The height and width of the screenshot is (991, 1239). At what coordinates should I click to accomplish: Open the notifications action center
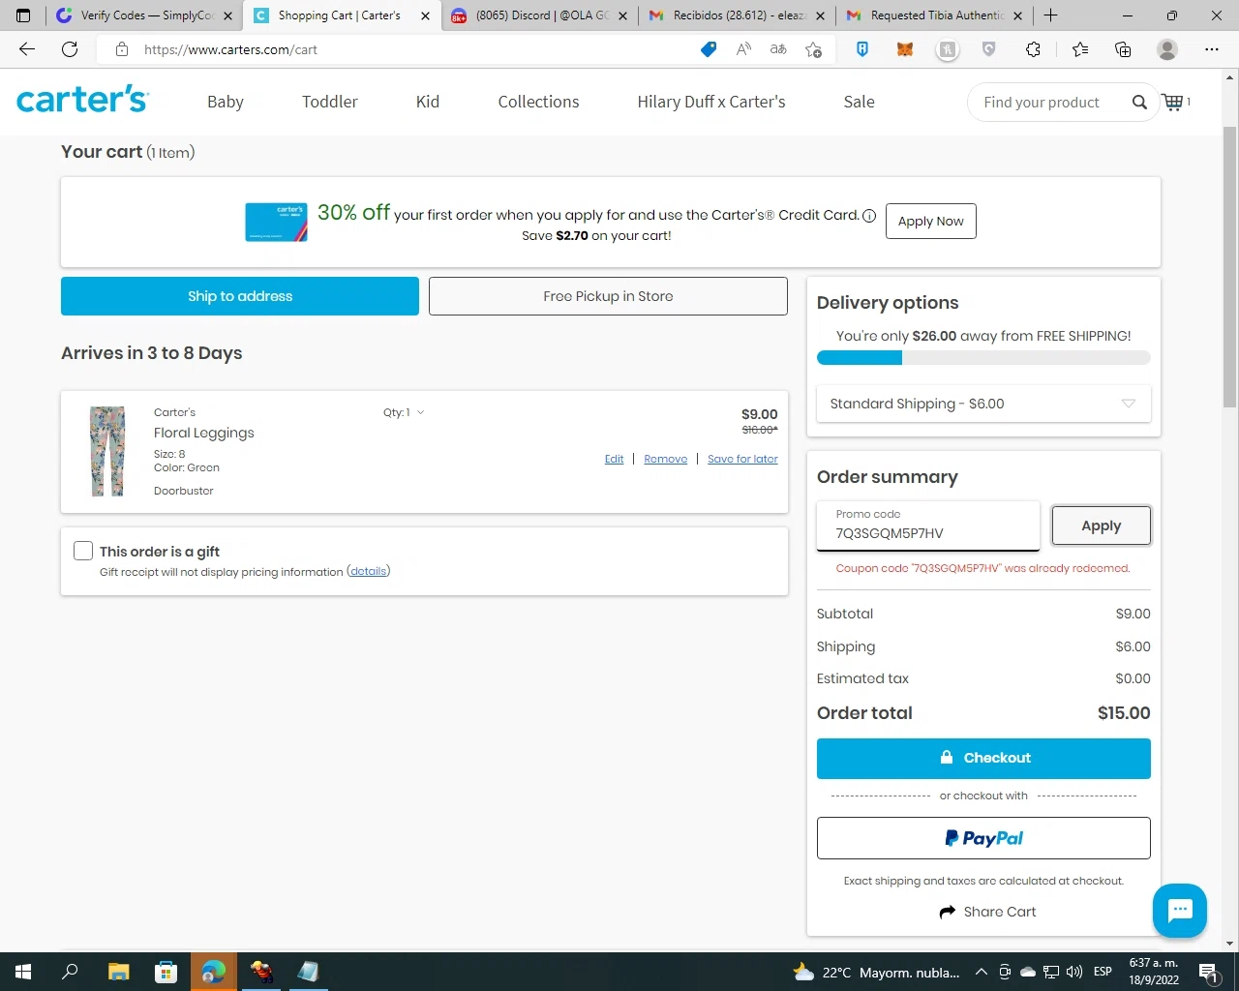point(1209,972)
